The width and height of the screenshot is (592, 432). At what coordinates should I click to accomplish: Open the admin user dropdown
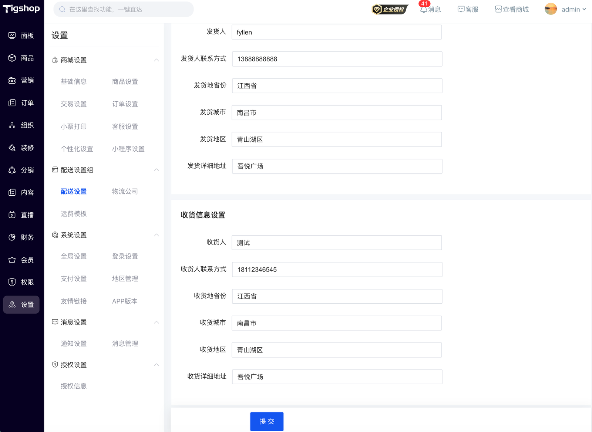[x=566, y=9]
